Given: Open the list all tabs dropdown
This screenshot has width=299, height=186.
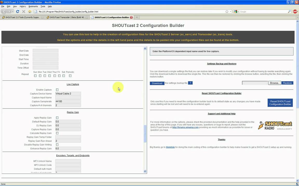Looking at the screenshot, I should (297, 17).
